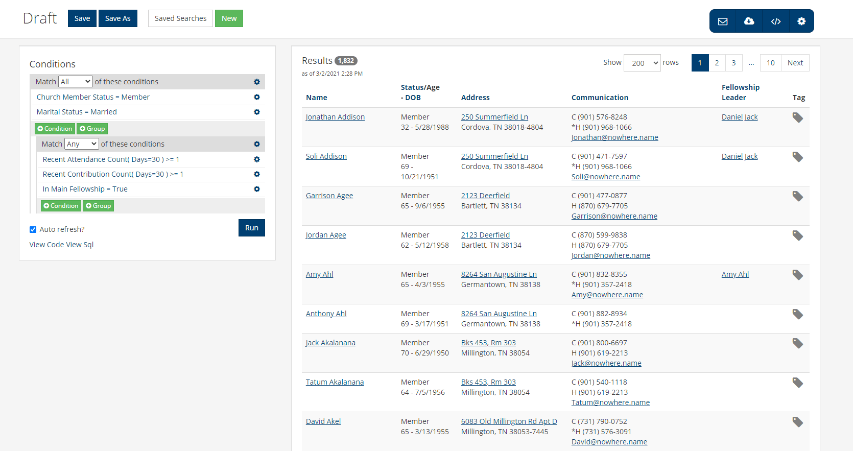853x451 pixels.
Task: Open Jonathan Addison's profile
Action: (335, 117)
